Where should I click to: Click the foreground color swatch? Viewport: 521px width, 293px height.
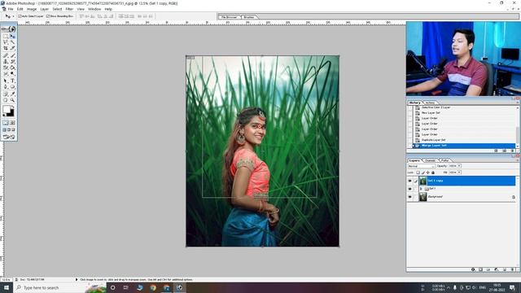(7, 110)
